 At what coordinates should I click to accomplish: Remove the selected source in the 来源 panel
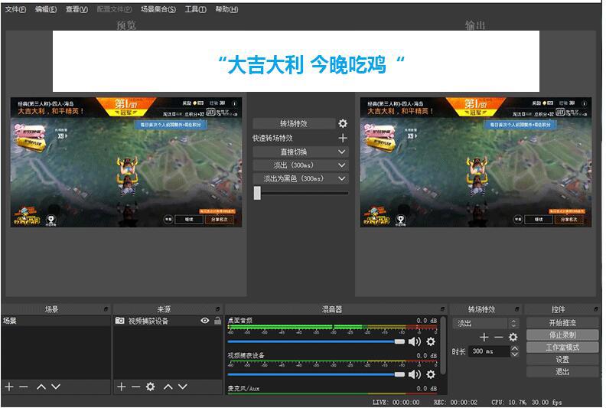tap(135, 387)
